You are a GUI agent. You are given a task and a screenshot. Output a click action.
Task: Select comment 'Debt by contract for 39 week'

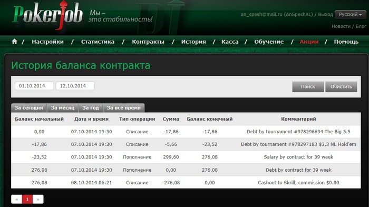click(x=298, y=170)
